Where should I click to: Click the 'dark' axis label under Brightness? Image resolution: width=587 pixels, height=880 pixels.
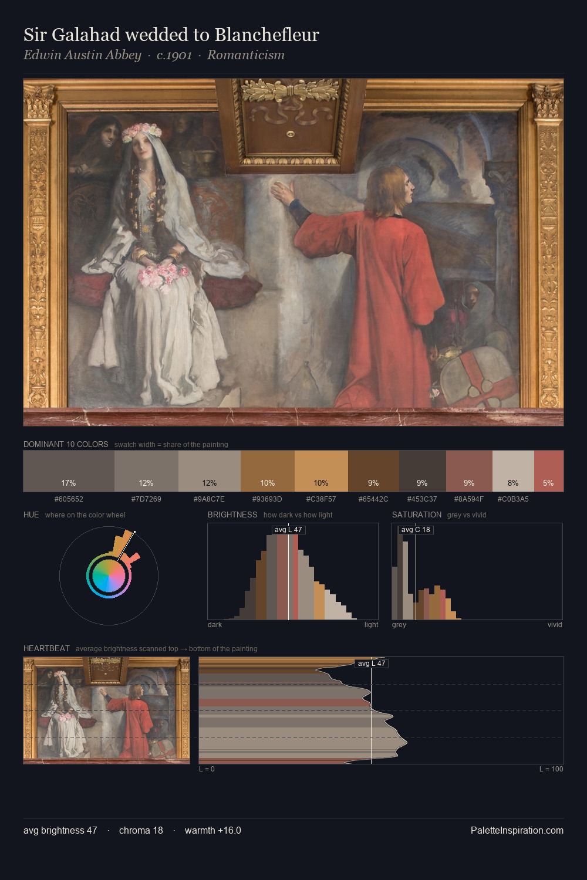(x=215, y=625)
